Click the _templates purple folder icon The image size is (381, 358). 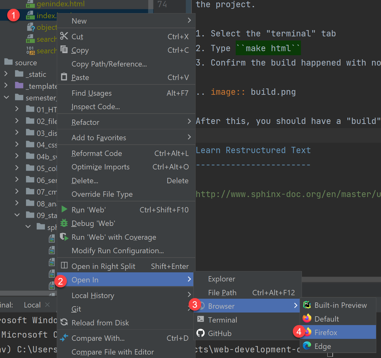point(19,85)
